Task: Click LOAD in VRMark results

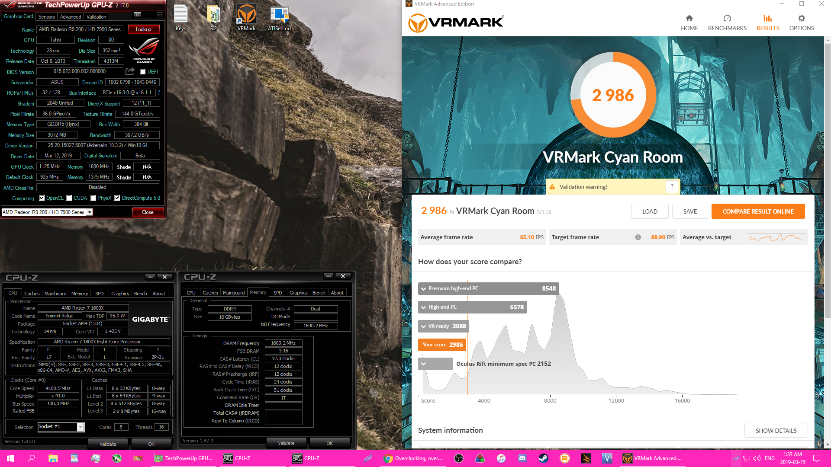Action: [x=650, y=211]
